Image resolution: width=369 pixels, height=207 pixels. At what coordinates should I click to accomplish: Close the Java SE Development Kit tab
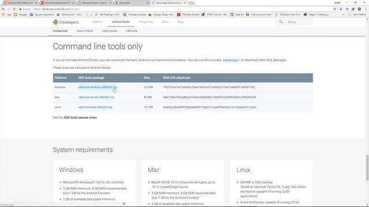(x=73, y=3)
